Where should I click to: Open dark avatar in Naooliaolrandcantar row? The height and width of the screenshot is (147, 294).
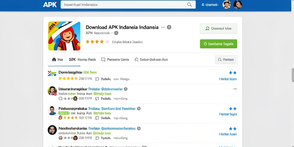[52, 130]
